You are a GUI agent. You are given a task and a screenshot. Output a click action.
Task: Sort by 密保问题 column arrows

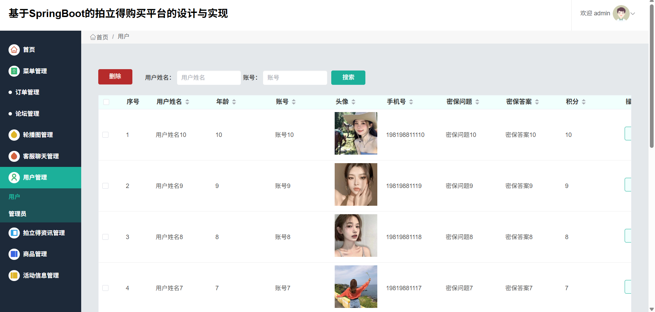pos(477,102)
